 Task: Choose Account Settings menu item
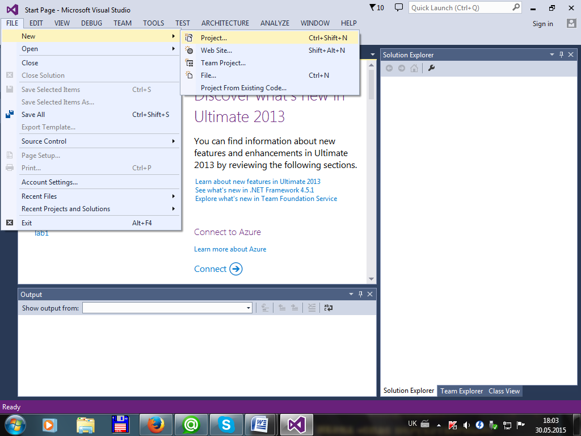[x=91, y=182]
